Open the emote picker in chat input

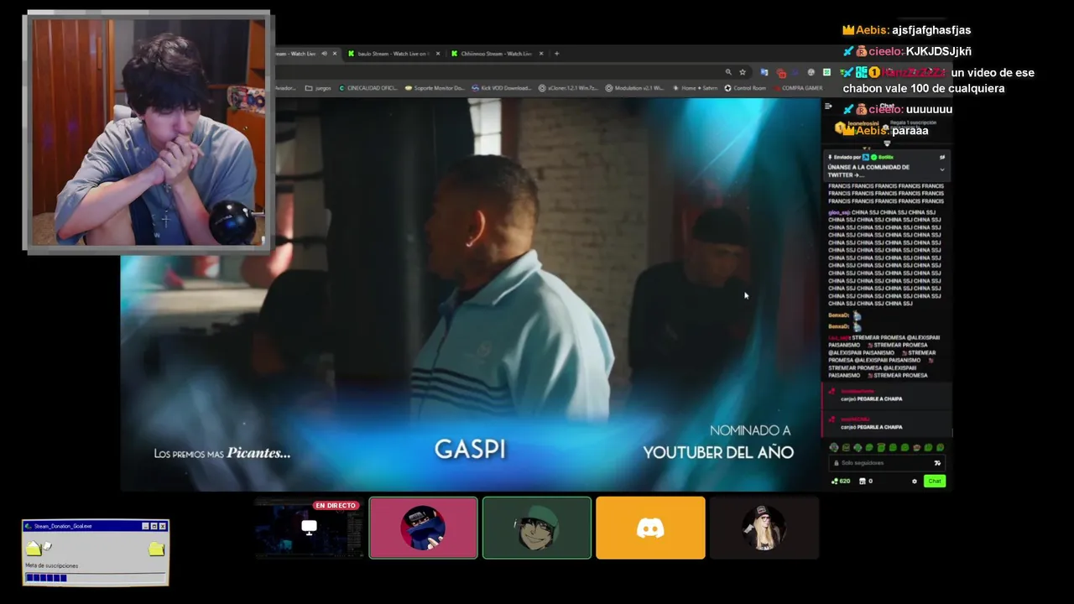coord(937,463)
